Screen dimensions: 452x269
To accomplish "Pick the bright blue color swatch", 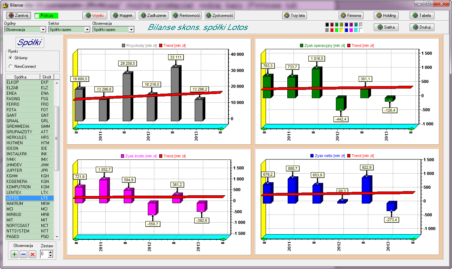I will tap(346, 30).
